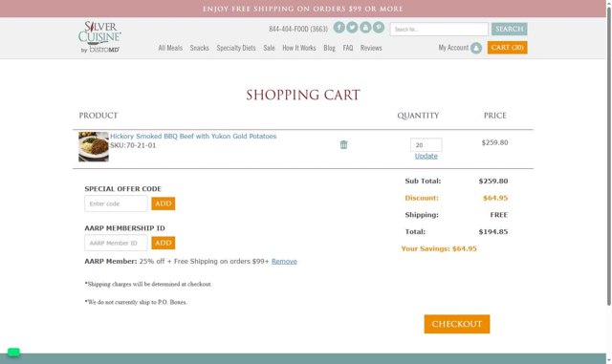Open Hickory Smoked BBQ Beef product link
The image size is (612, 364).
tap(193, 137)
